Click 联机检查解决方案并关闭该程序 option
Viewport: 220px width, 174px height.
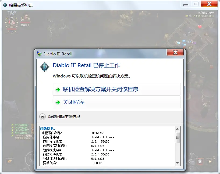(x=117, y=89)
